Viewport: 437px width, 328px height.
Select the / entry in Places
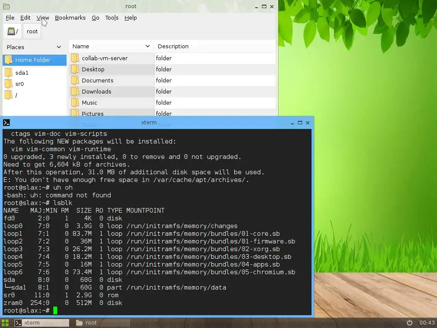[x=35, y=95]
